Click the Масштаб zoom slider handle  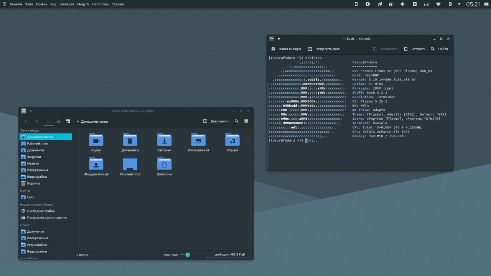[188, 255]
